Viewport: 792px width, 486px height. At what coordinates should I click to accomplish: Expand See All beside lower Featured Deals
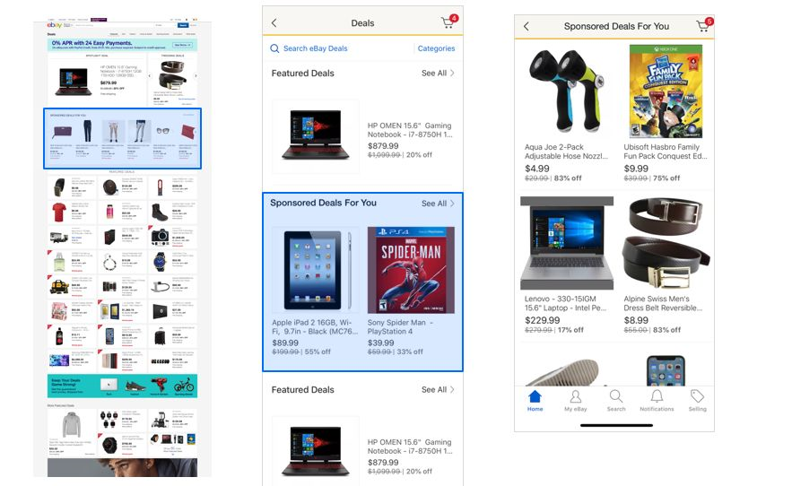[x=438, y=389]
